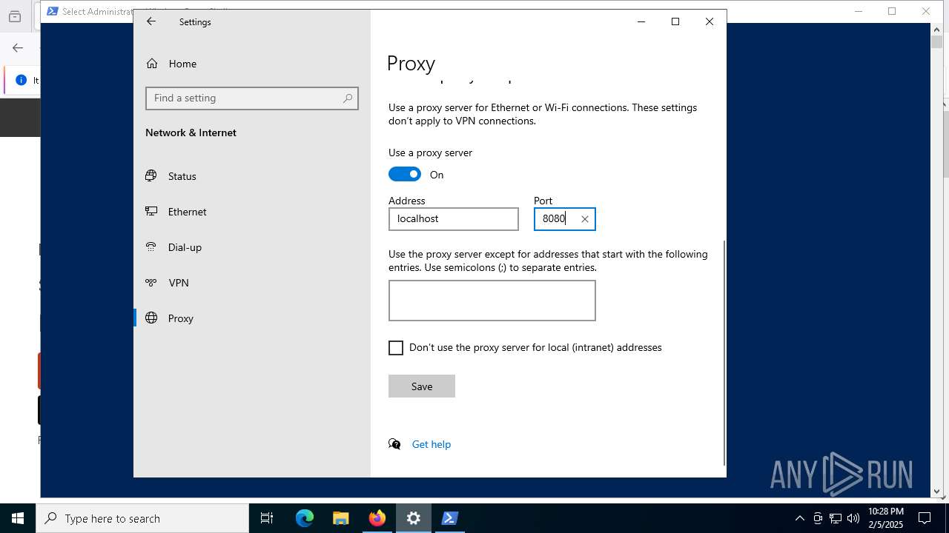Screen dimensions: 949x533
Task: Open the Status network page
Action: pos(252,176)
